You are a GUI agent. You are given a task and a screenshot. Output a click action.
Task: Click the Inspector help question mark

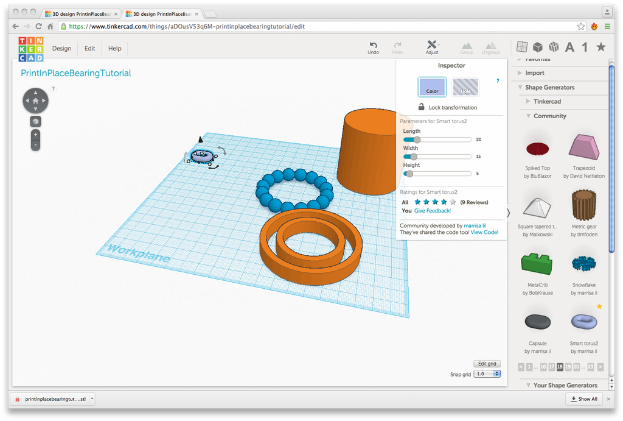[498, 81]
